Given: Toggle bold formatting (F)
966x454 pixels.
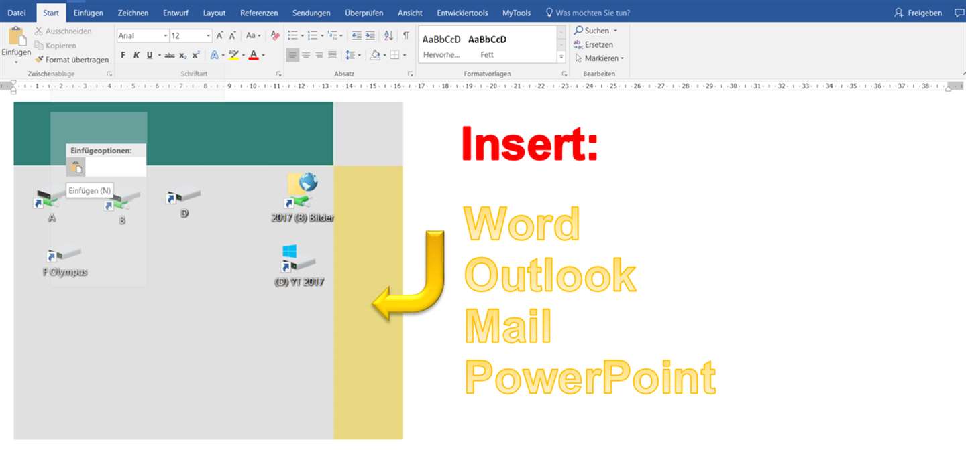Looking at the screenshot, I should 123,55.
